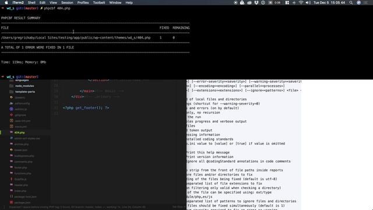The height and width of the screenshot is (210, 373).
Task: Click the .editorconfig file icon
Action: coord(11,103)
